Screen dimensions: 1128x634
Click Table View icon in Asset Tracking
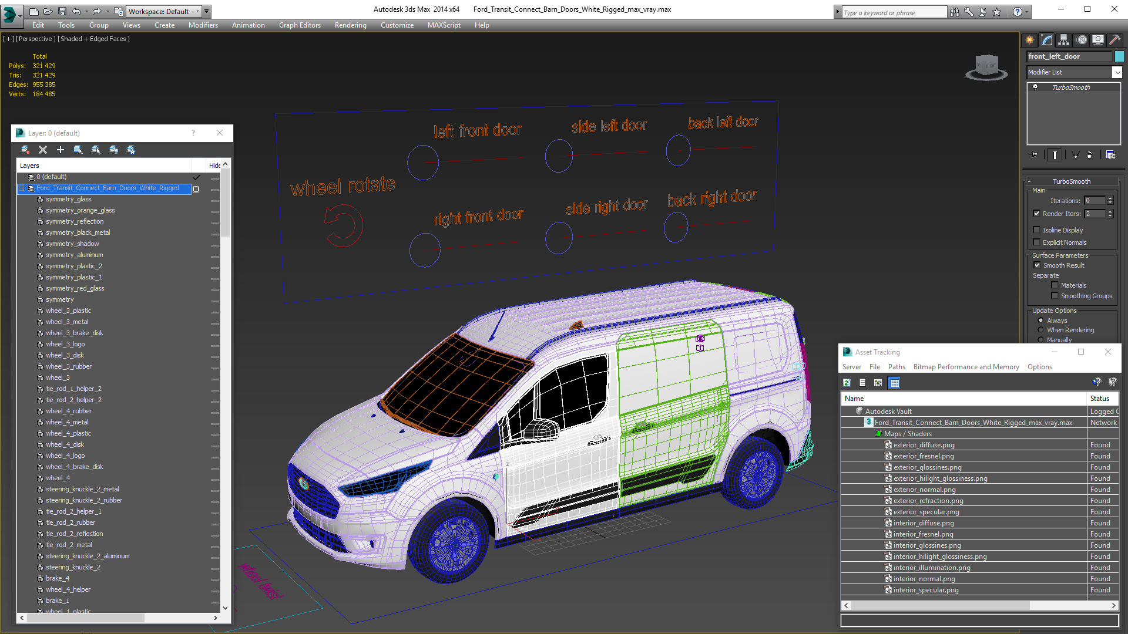tap(894, 383)
